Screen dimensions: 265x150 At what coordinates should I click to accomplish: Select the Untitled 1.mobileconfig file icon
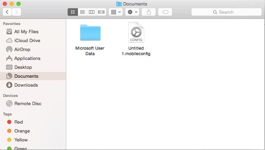click(x=136, y=32)
